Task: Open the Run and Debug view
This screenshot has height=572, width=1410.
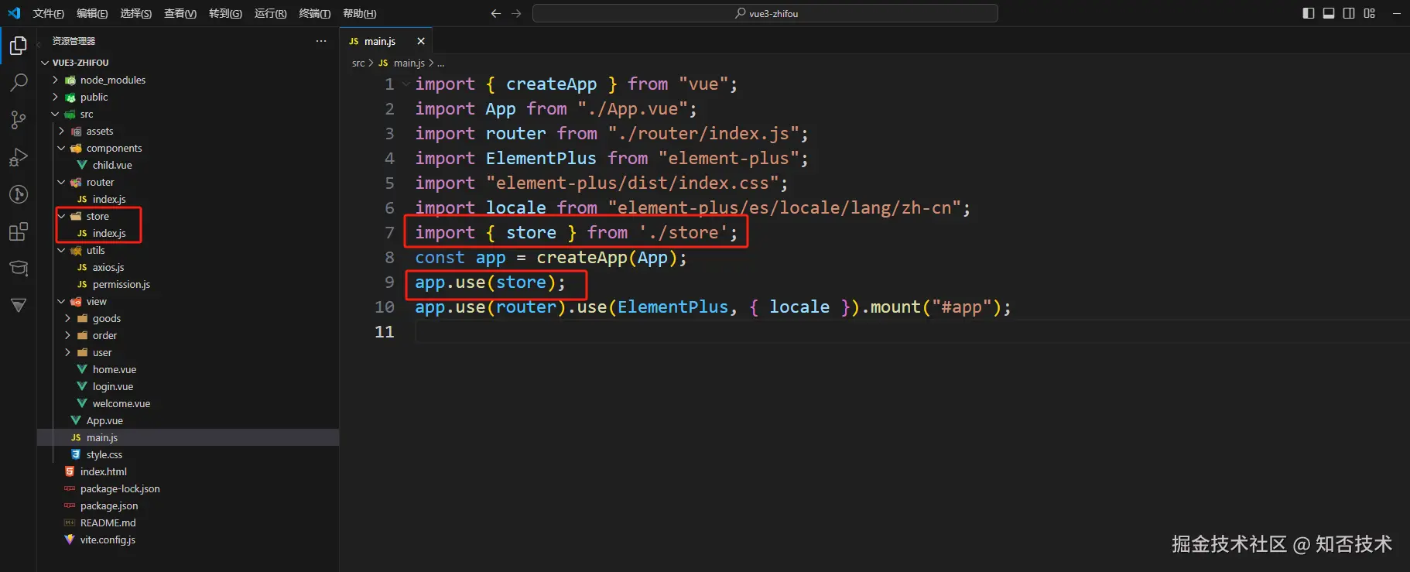Action: click(x=19, y=157)
